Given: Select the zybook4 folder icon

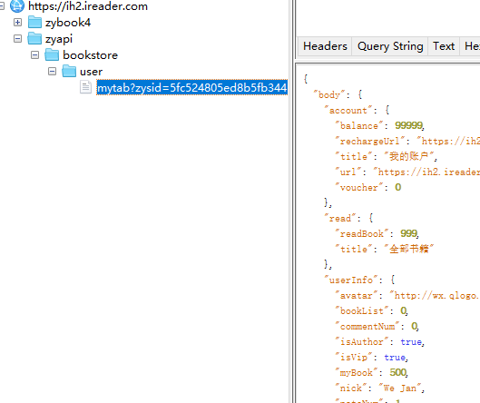Looking at the screenshot, I should pyautogui.click(x=34, y=23).
